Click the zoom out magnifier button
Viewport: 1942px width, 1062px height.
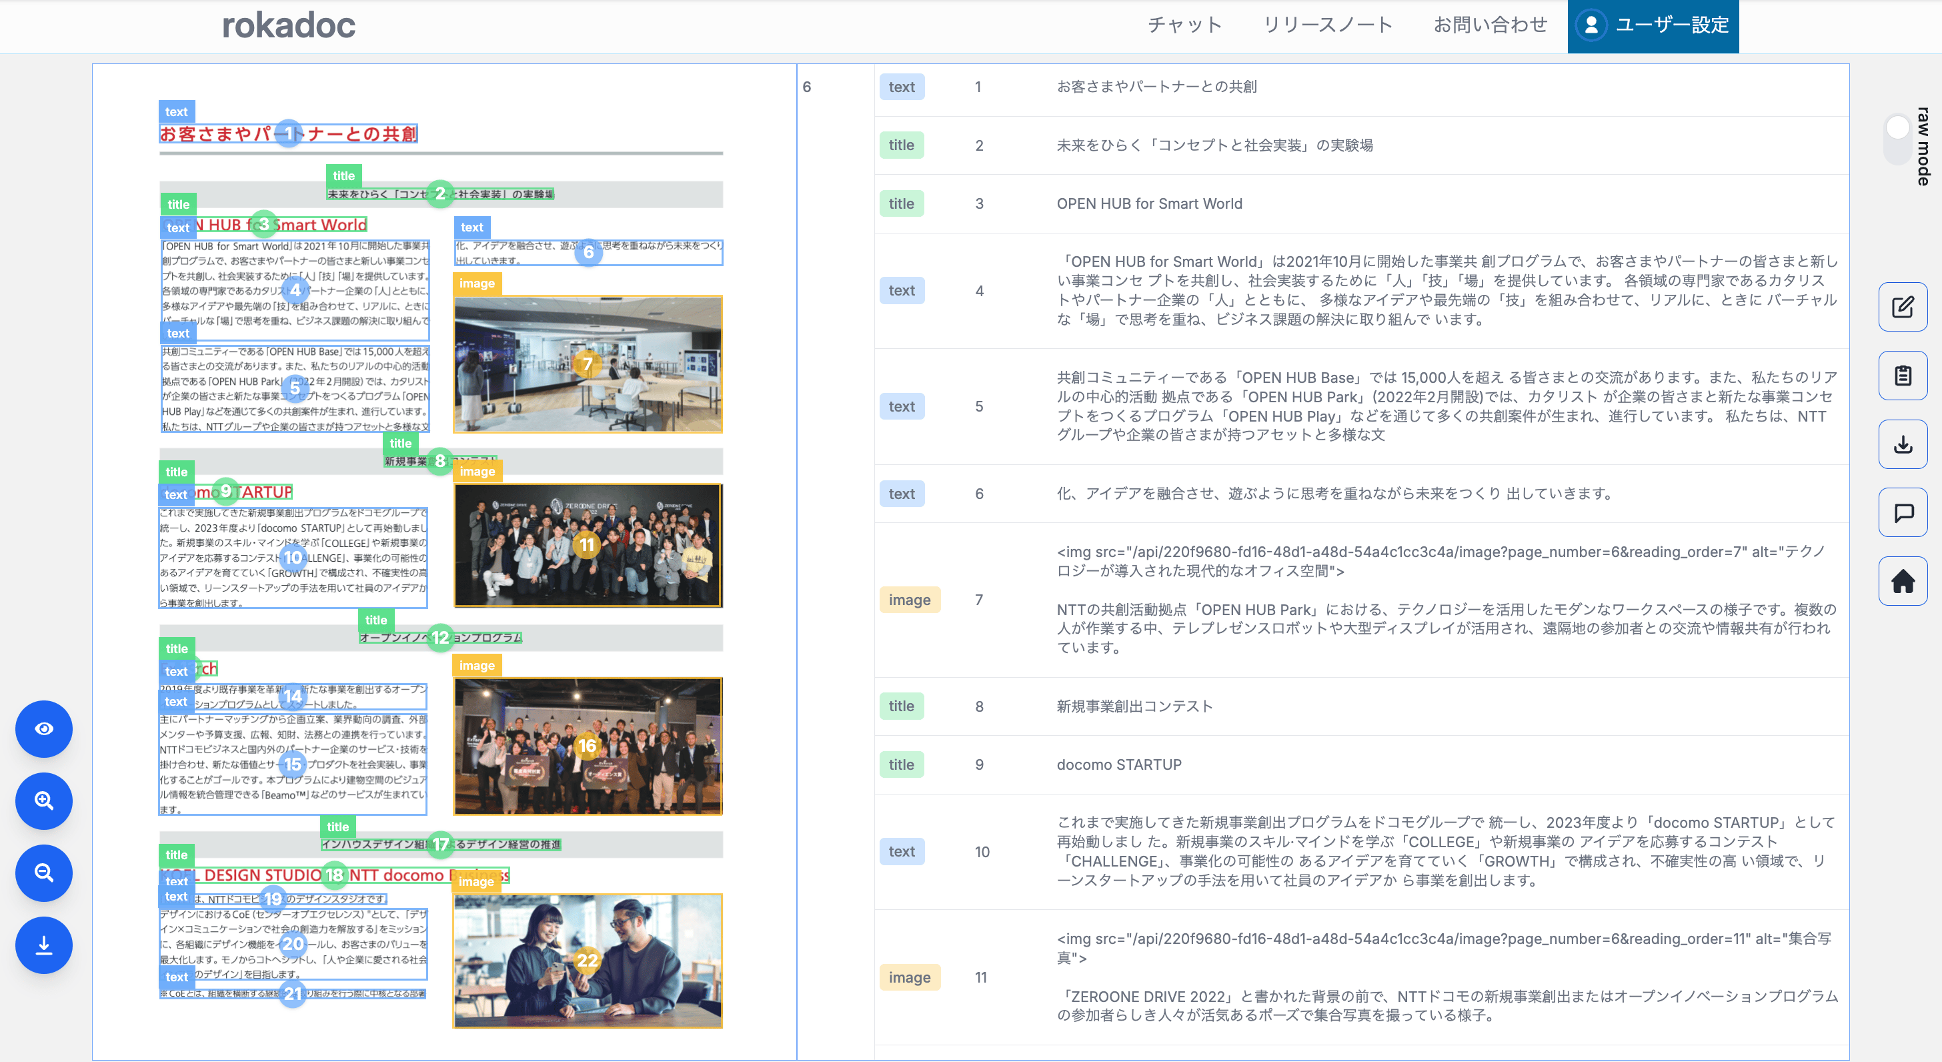point(44,873)
